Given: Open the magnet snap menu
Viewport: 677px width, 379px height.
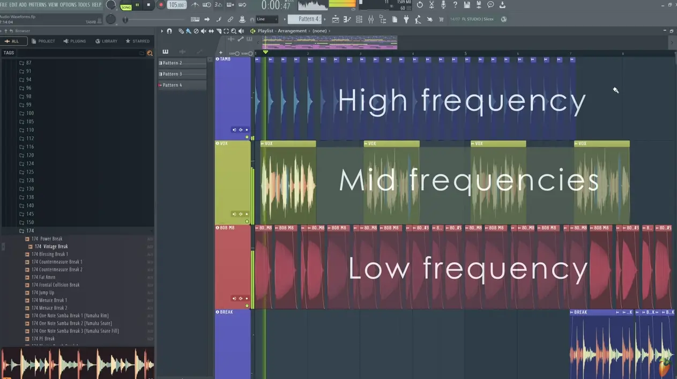Looking at the screenshot, I should point(169,31).
